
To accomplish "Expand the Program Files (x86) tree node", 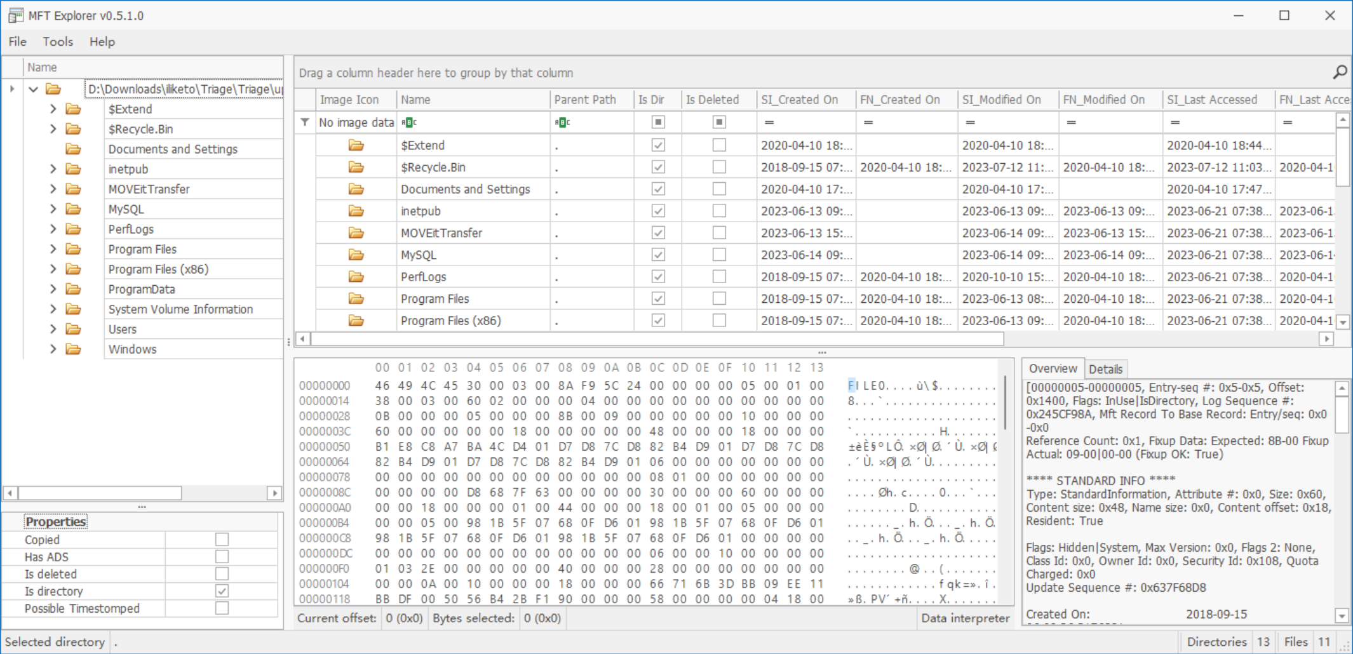I will pyautogui.click(x=53, y=269).
